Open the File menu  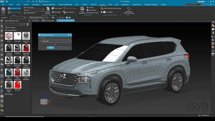(3, 4)
